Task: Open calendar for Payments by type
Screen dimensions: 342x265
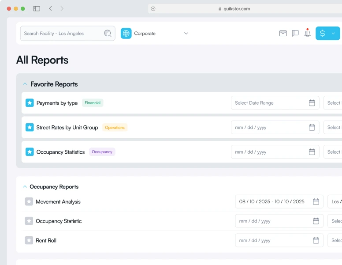Action: (312, 103)
